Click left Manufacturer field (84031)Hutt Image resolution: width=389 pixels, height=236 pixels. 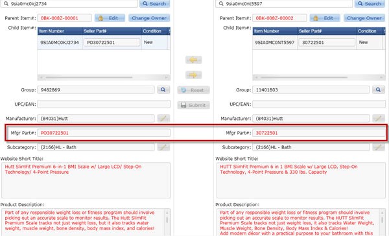point(96,119)
